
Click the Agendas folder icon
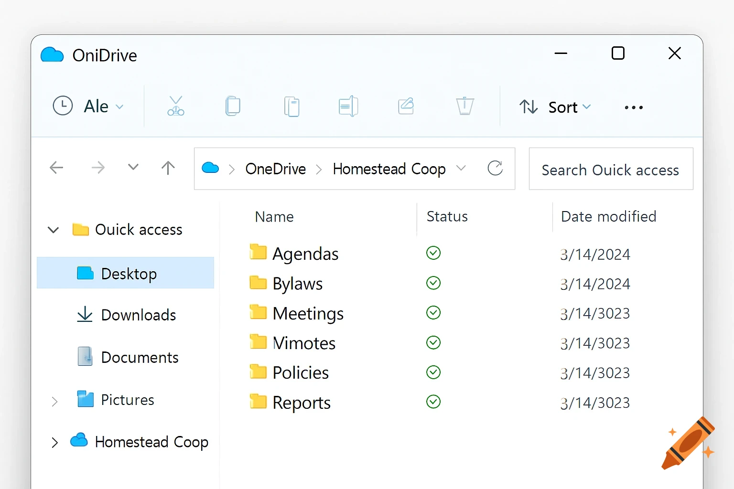click(x=258, y=252)
